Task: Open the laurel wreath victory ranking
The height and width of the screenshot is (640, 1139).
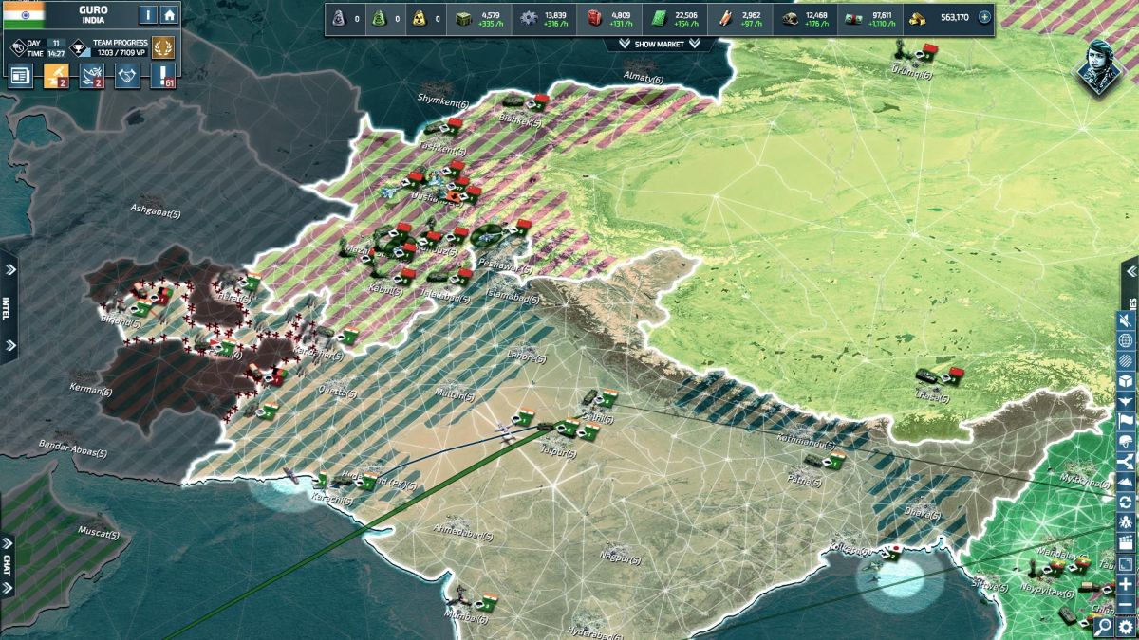Action: click(162, 47)
